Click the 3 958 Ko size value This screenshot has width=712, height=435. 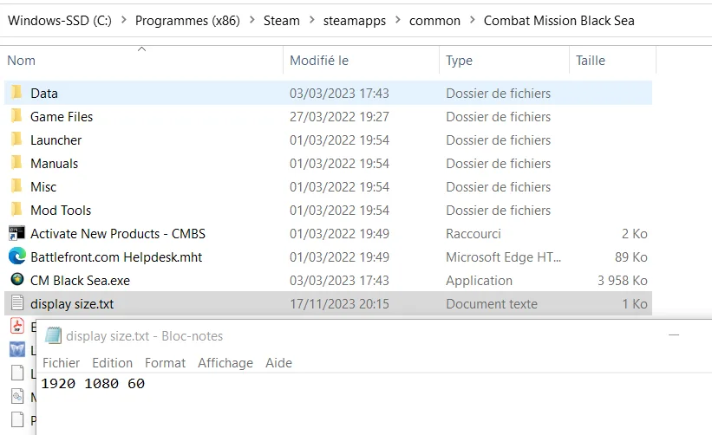click(x=622, y=281)
